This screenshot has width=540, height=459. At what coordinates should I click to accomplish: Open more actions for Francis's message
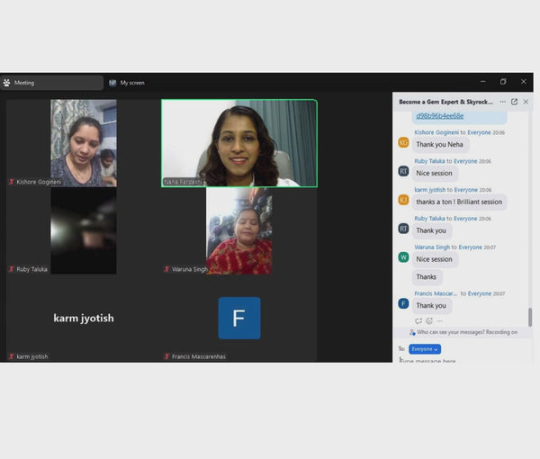(439, 321)
